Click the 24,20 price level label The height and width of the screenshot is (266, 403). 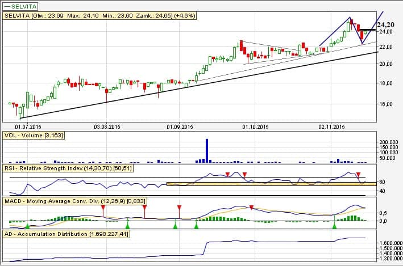coord(385,25)
